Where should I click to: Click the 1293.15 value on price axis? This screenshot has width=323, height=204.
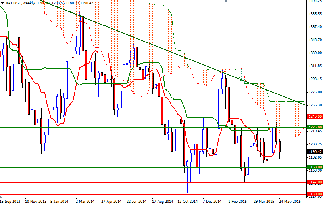pos(315,79)
